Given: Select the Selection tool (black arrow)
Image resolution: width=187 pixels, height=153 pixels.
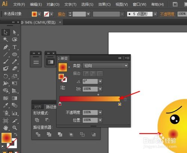Looking at the screenshot, I should click(6, 32).
